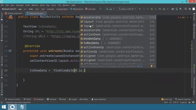Open the app run configuration dropdown
Viewport: 196px width, 110px height.
point(110,9)
